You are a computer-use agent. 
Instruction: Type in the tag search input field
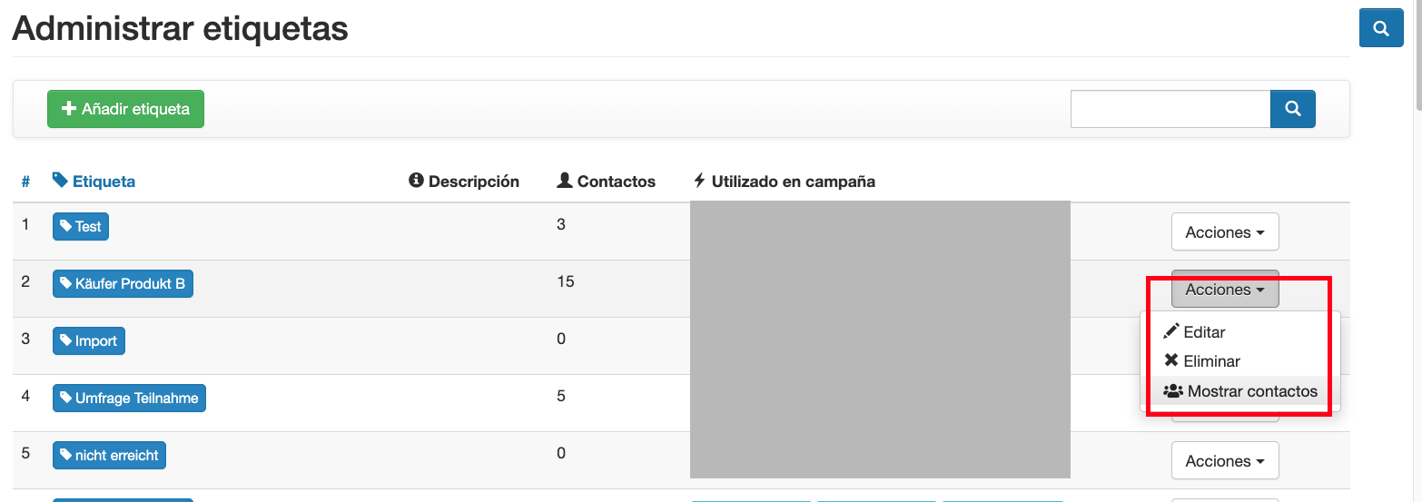click(1170, 109)
